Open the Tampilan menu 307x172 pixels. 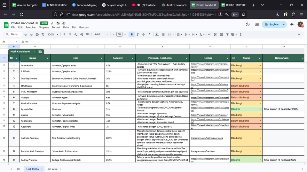[x=31, y=27]
